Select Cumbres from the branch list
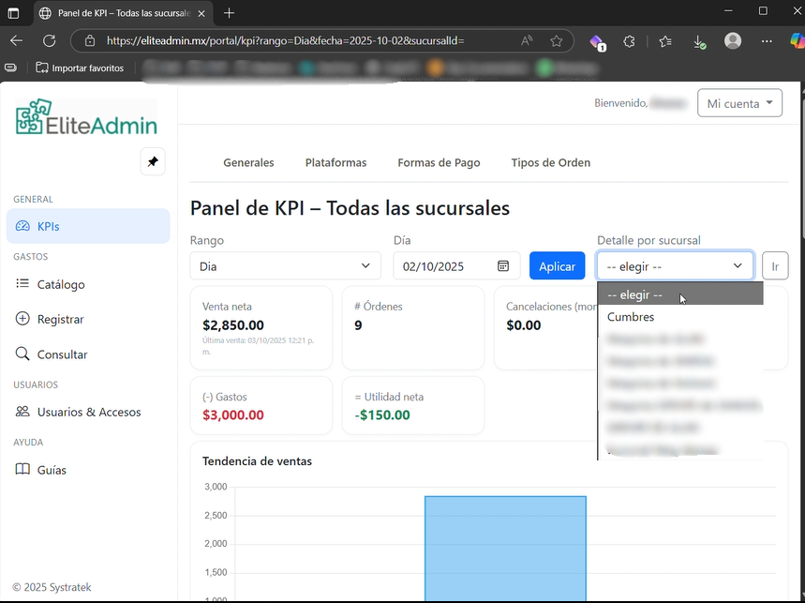Viewport: 805px width, 603px height. click(x=631, y=317)
